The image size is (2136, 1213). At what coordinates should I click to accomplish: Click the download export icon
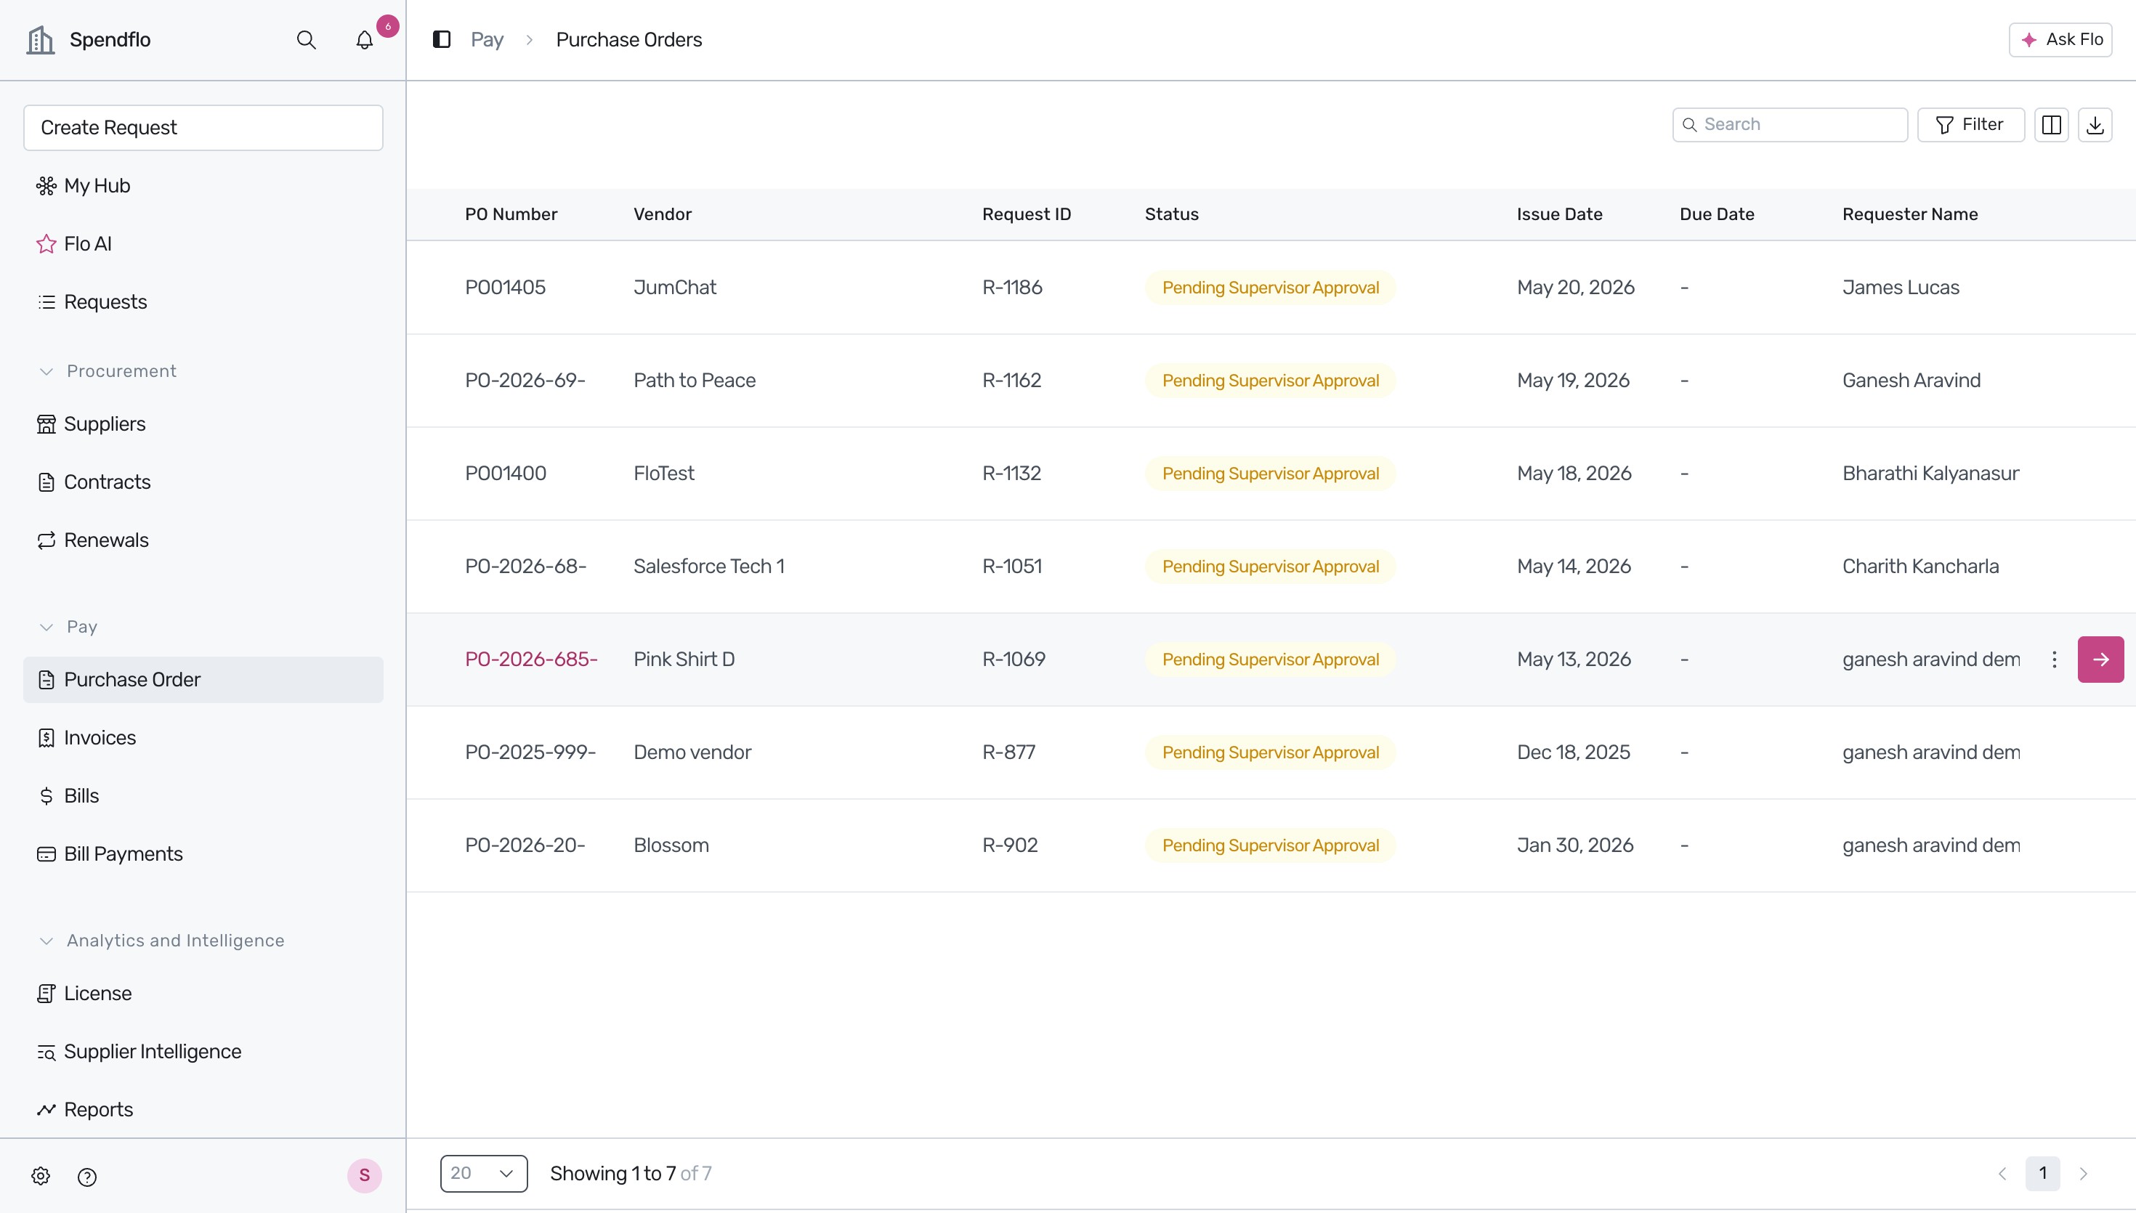coord(2095,125)
